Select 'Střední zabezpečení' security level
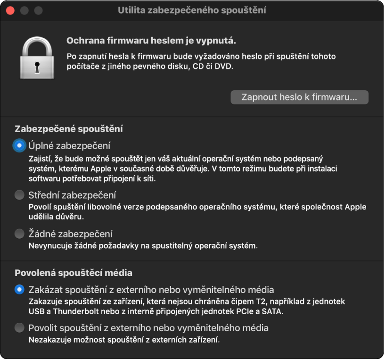 pyautogui.click(x=19, y=195)
